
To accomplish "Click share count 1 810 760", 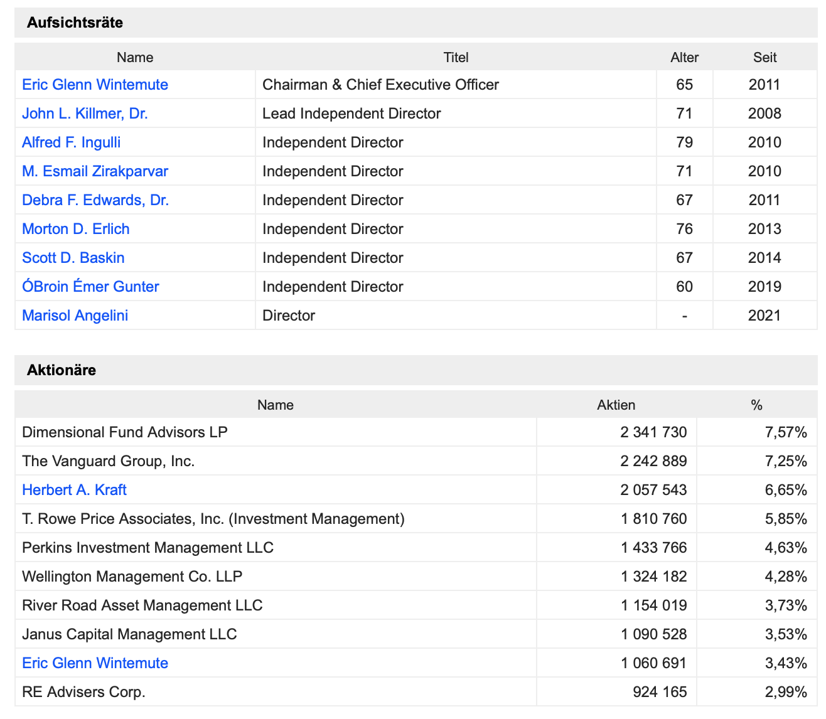I will [653, 519].
